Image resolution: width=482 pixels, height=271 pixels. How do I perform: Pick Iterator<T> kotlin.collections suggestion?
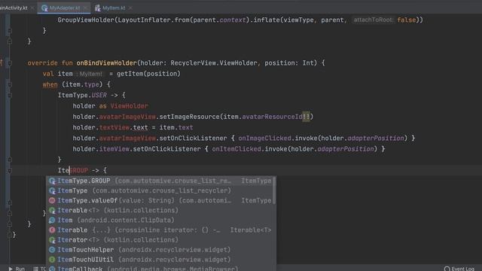(x=160, y=239)
